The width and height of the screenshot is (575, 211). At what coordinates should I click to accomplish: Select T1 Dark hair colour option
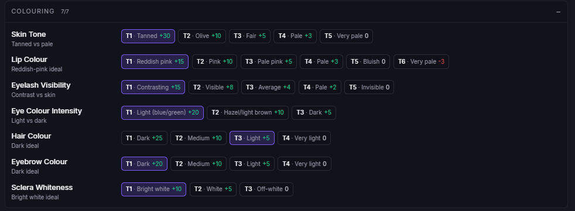click(x=144, y=138)
